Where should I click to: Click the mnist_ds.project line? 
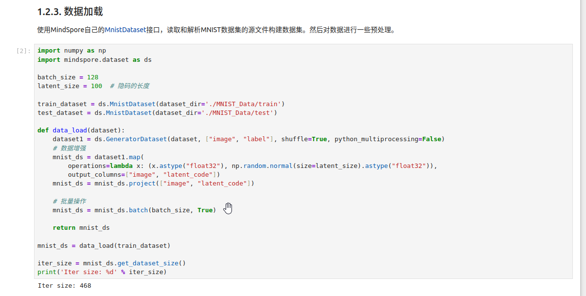(153, 184)
